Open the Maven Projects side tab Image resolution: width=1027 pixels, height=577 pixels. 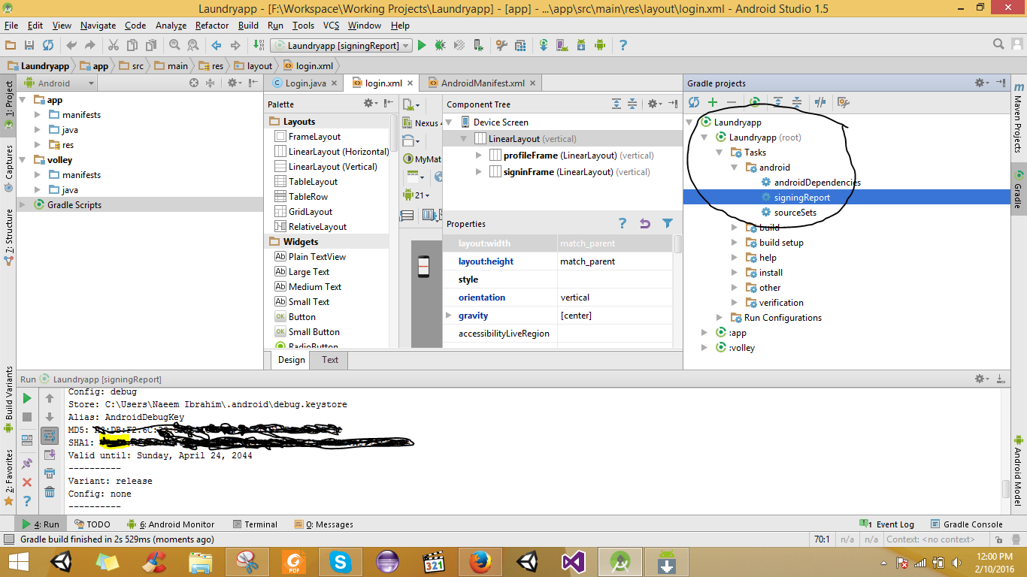coord(1019,117)
